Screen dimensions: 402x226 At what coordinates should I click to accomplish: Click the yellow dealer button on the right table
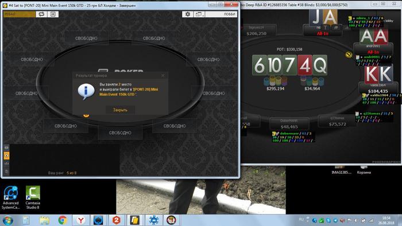(349, 54)
